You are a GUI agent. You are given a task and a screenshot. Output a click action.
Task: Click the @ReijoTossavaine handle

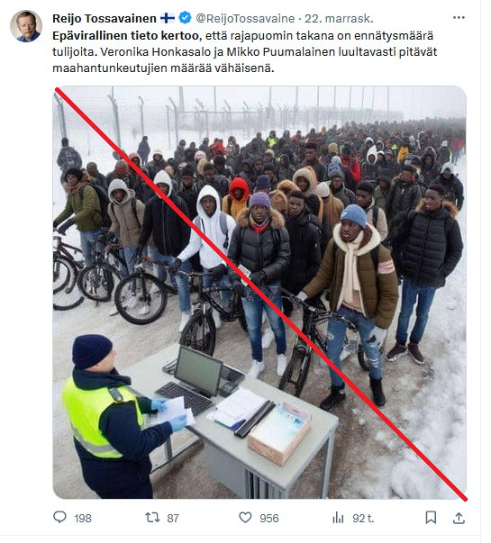pos(245,18)
